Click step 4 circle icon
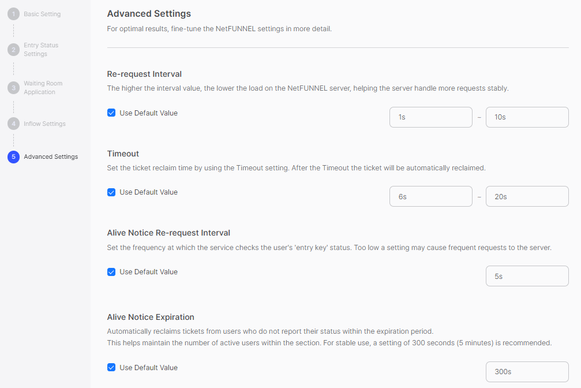This screenshot has height=388, width=581. 13,124
